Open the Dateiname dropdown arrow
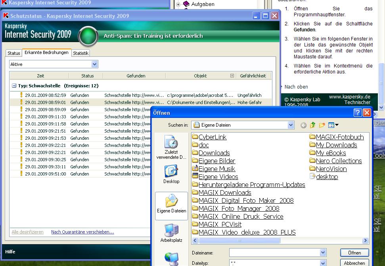The image size is (385, 266). tap(323, 253)
